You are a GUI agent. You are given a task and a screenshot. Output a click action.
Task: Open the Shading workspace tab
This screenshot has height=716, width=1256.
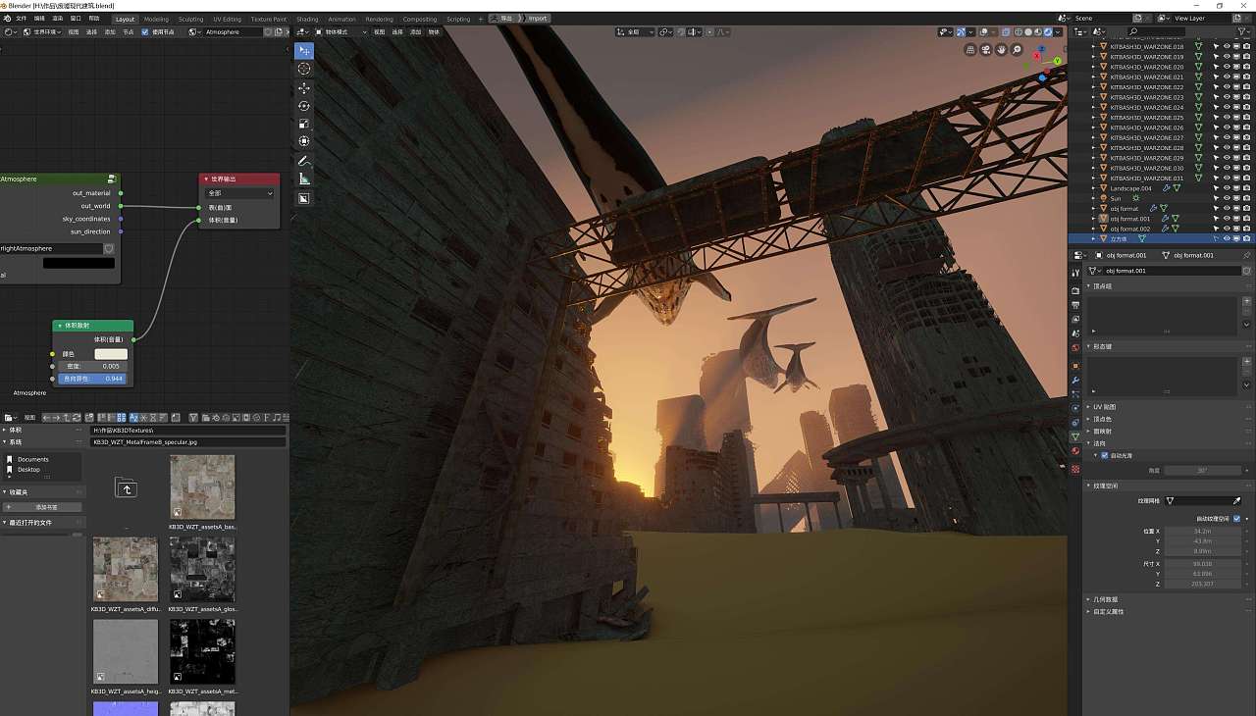307,19
